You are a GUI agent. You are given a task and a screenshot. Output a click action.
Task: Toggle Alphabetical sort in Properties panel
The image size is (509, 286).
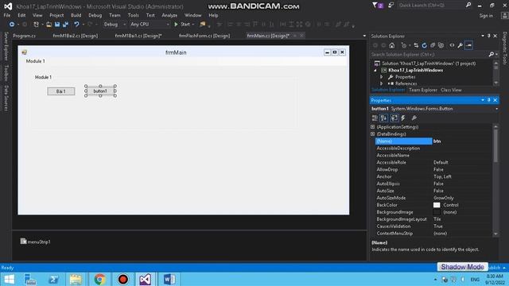point(383,118)
